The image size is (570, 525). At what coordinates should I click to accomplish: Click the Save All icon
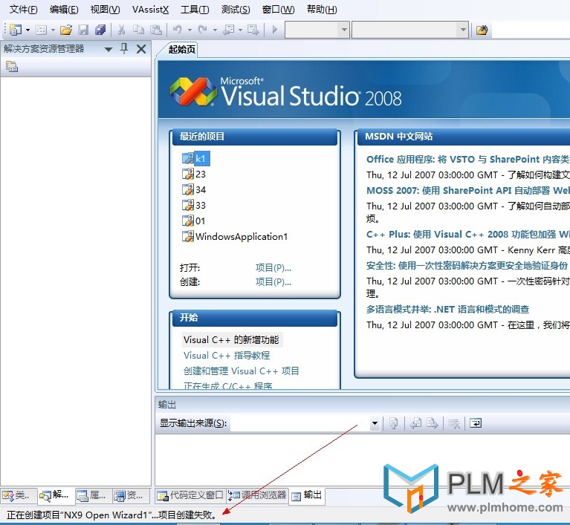click(100, 30)
